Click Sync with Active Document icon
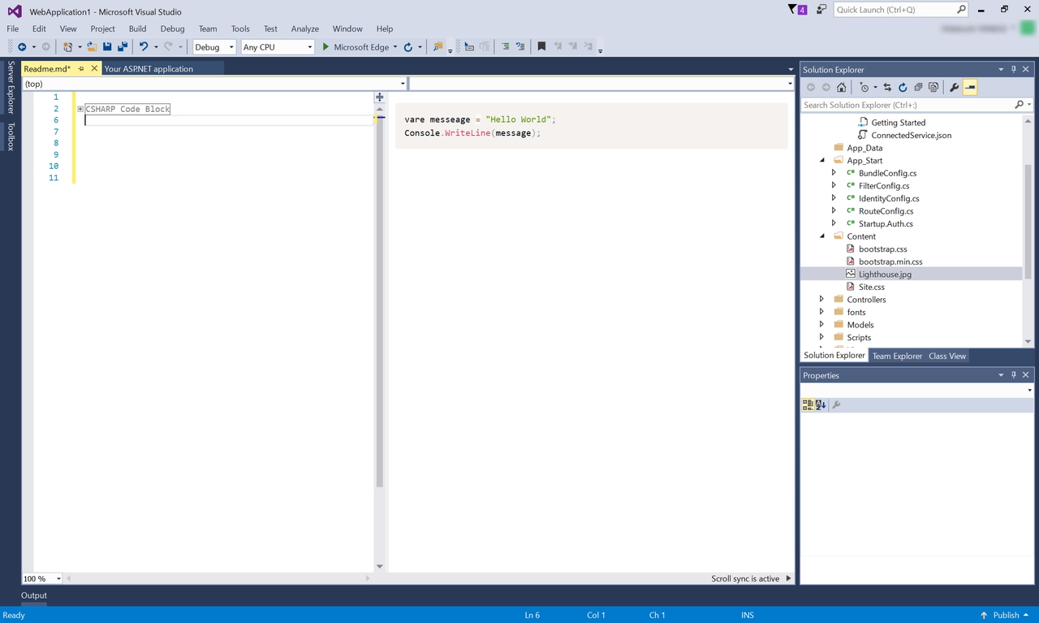Screen dimensions: 1039x623 (x=887, y=88)
